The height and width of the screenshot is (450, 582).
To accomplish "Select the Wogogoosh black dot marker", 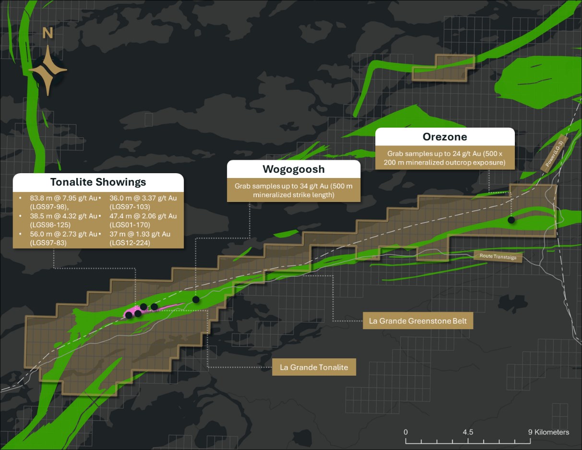I will coord(196,299).
